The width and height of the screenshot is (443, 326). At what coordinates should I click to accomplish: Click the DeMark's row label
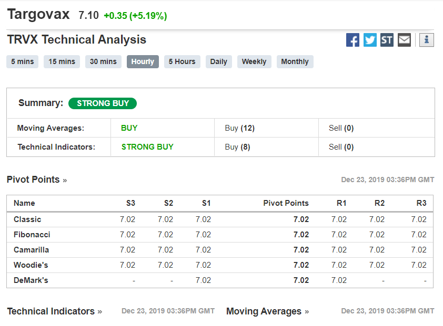pyautogui.click(x=31, y=280)
